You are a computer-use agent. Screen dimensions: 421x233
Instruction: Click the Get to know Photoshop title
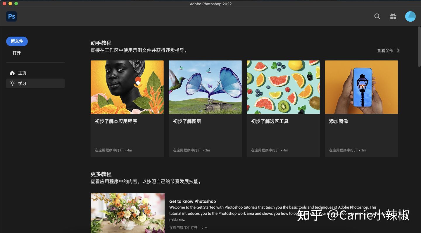click(192, 201)
